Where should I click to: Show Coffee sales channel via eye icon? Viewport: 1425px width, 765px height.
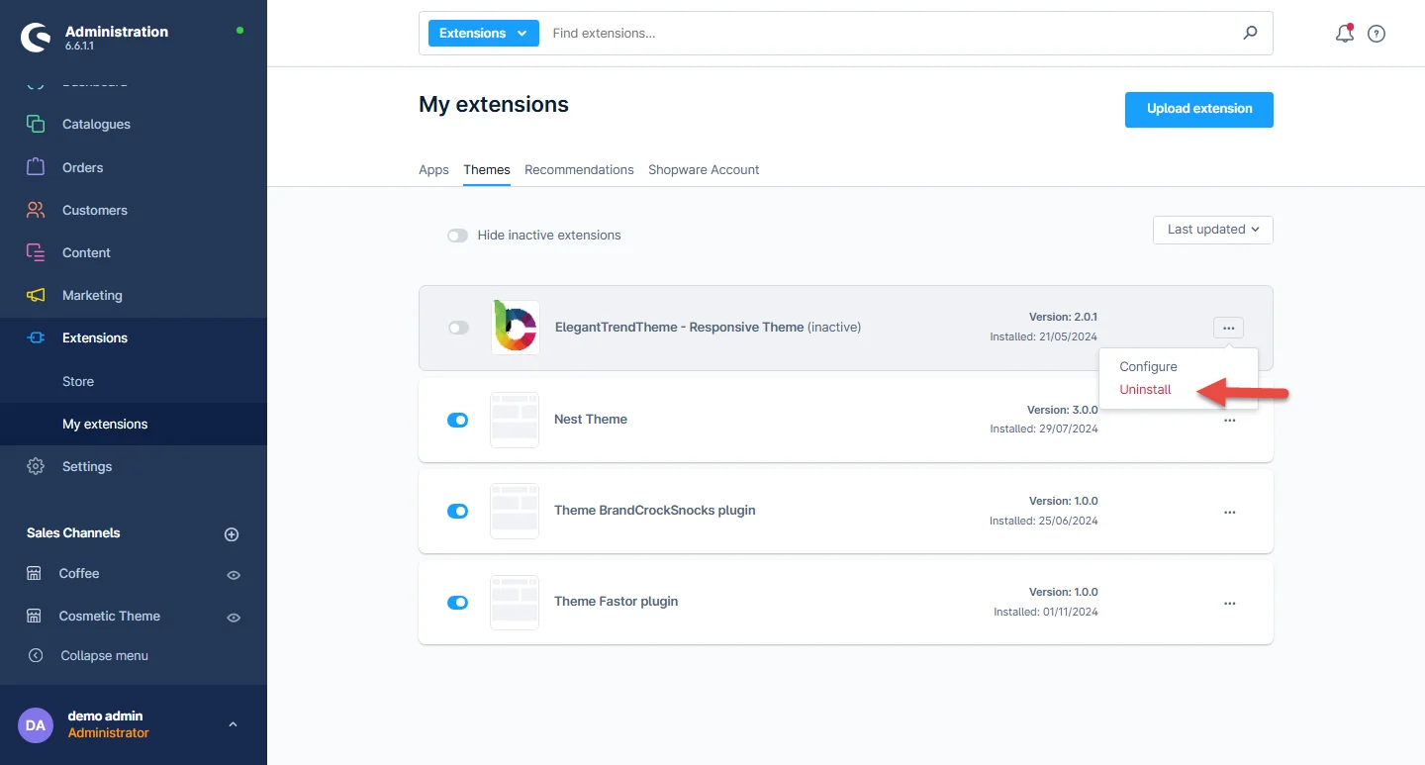pos(234,575)
